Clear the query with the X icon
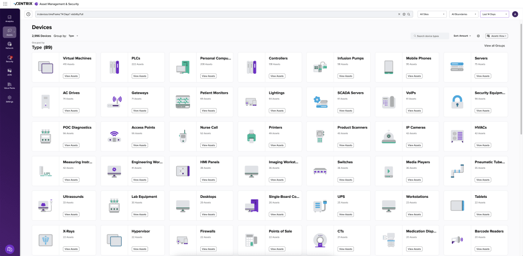523x256 pixels. click(399, 14)
